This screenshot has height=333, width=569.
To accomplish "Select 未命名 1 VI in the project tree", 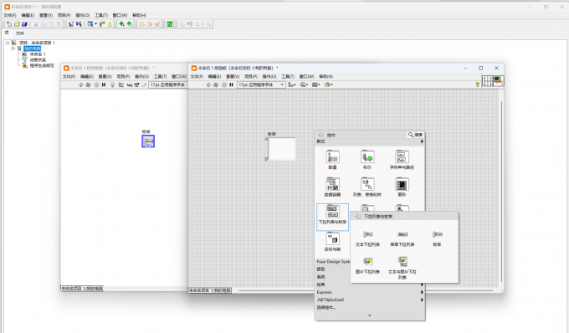I will 38,54.
